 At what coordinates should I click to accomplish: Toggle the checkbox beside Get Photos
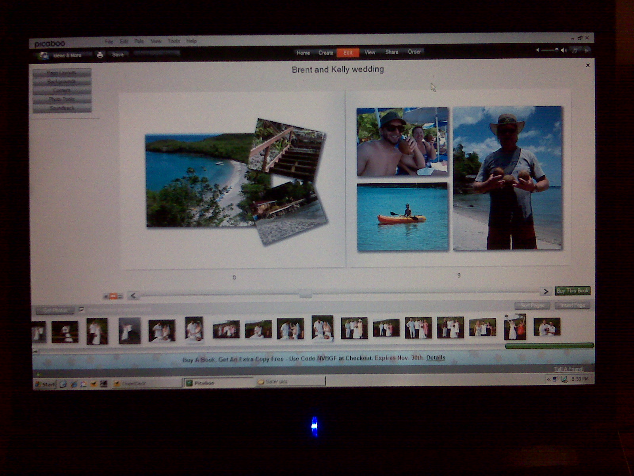coord(82,309)
